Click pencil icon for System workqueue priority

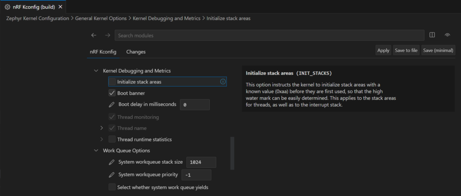click(x=112, y=174)
